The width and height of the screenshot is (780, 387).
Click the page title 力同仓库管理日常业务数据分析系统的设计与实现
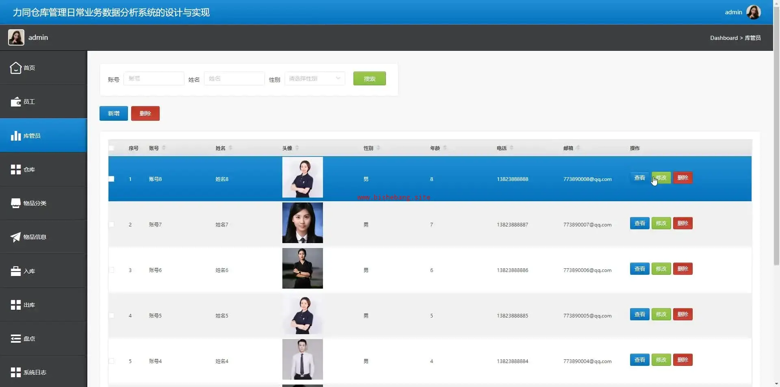111,12
